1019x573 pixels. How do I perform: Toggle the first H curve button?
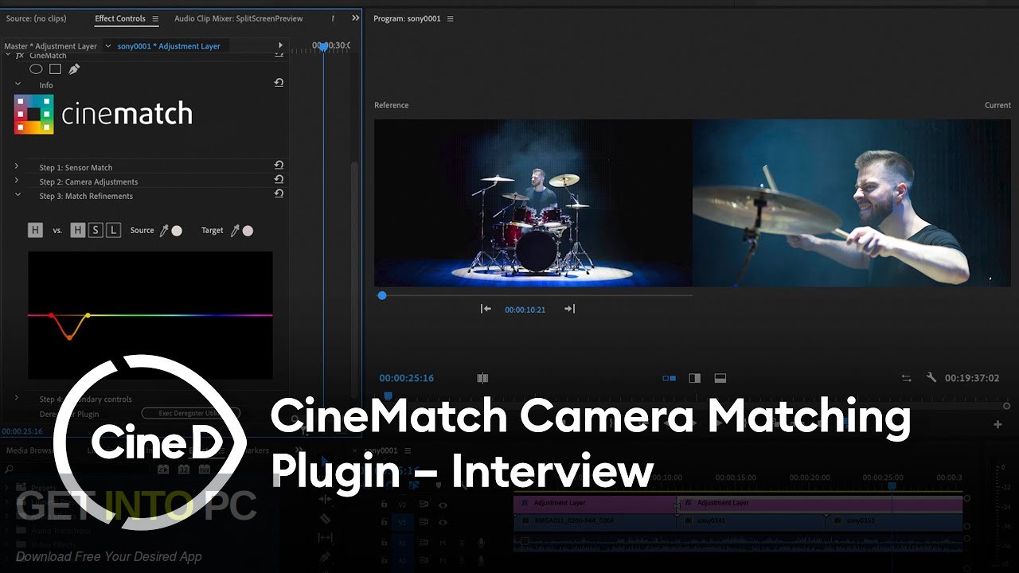click(35, 230)
